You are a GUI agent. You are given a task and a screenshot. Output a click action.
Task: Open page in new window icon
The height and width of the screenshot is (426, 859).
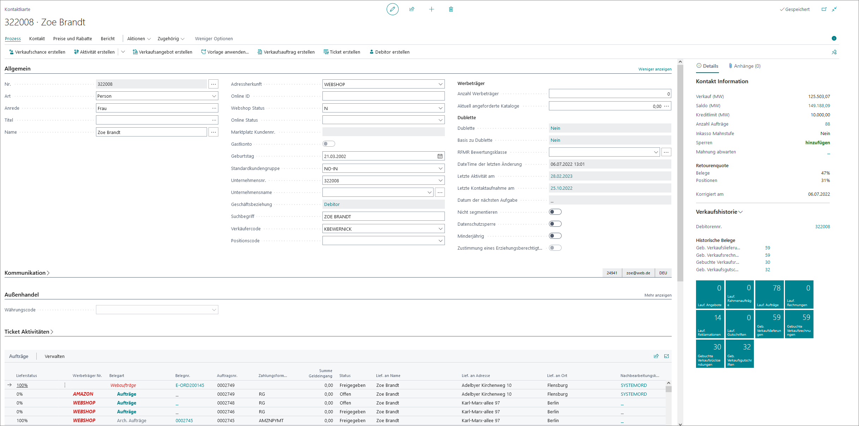tap(824, 9)
